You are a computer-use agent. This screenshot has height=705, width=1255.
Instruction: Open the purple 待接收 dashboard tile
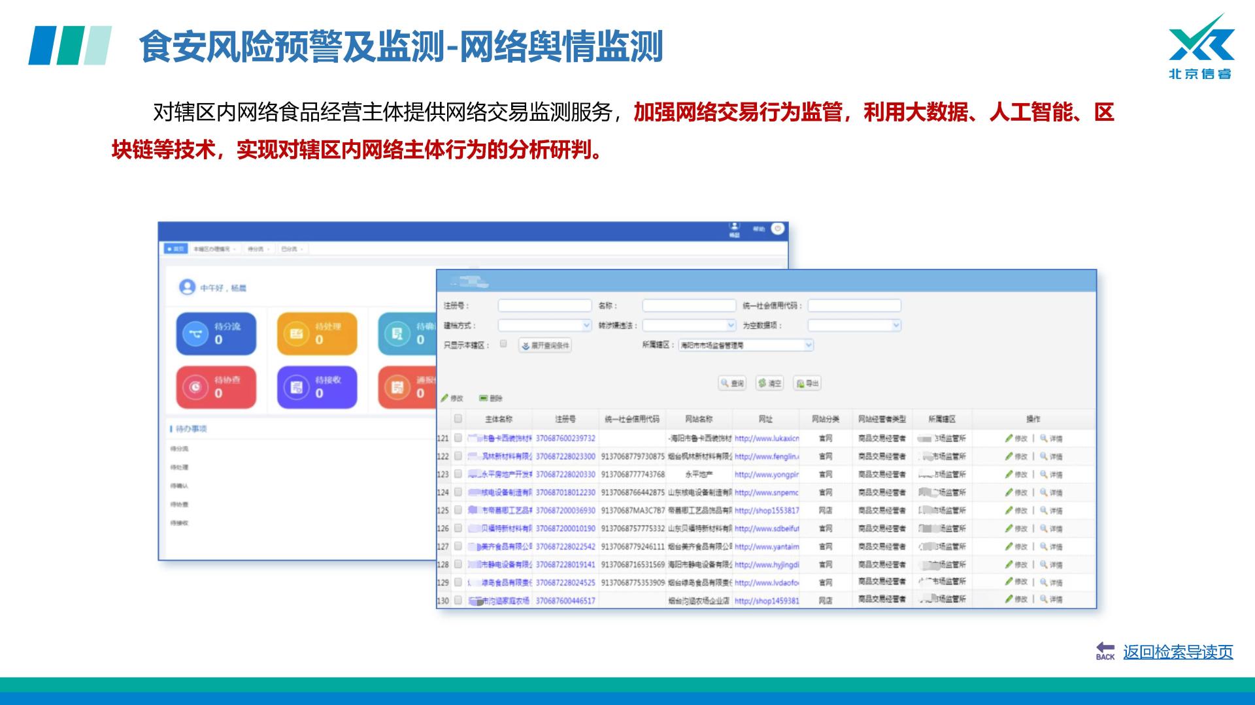point(317,387)
